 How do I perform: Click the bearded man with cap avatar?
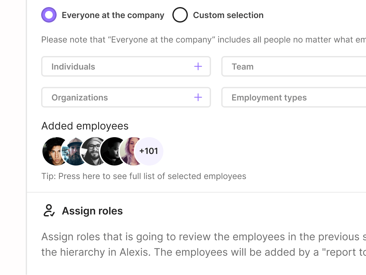73,152
